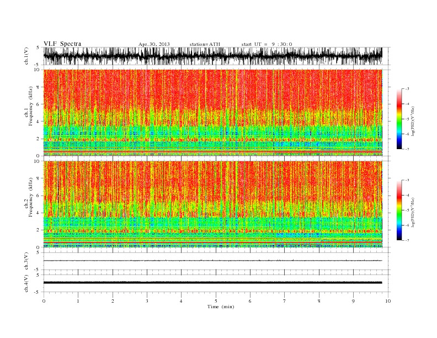The width and height of the screenshot is (437, 338).
Task: Click the "-7" tick on ch.2 colorbar
Action: [407, 240]
